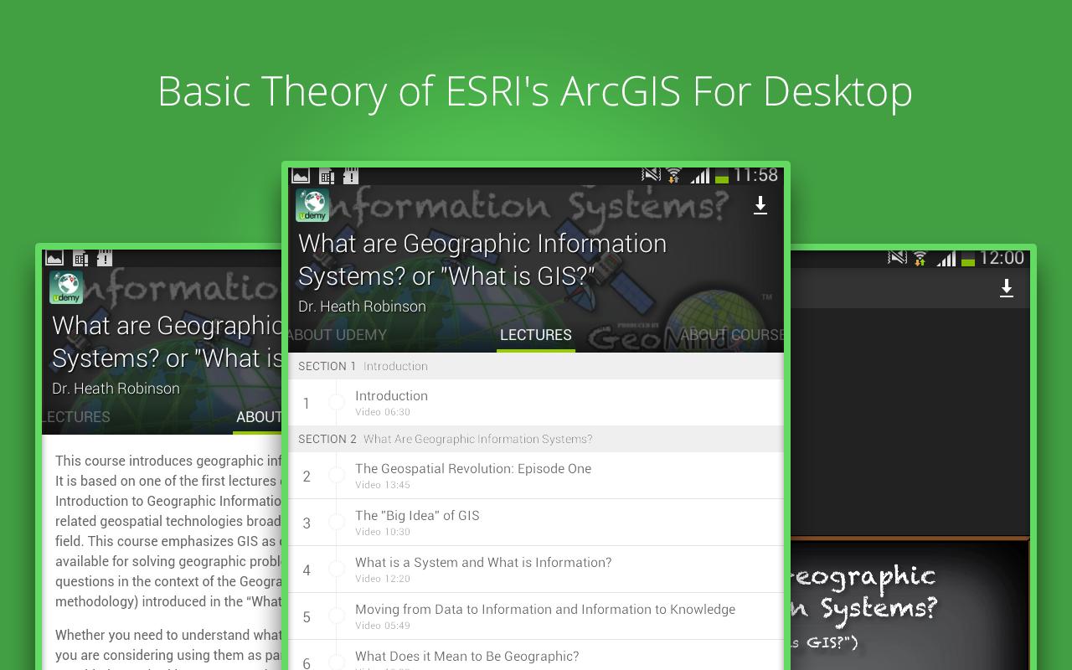
Task: Tap the course title in the center screen
Action: pyautogui.click(x=482, y=260)
